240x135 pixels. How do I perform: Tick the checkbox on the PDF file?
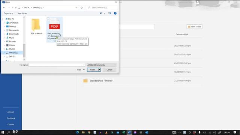48,18
